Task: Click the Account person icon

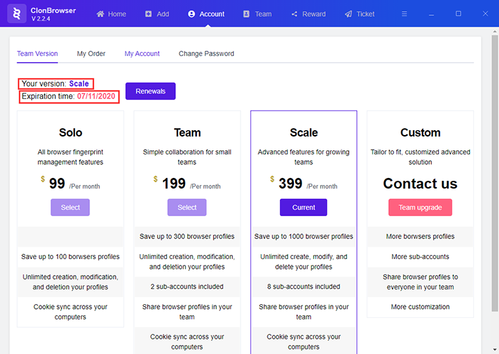Action: (x=191, y=14)
